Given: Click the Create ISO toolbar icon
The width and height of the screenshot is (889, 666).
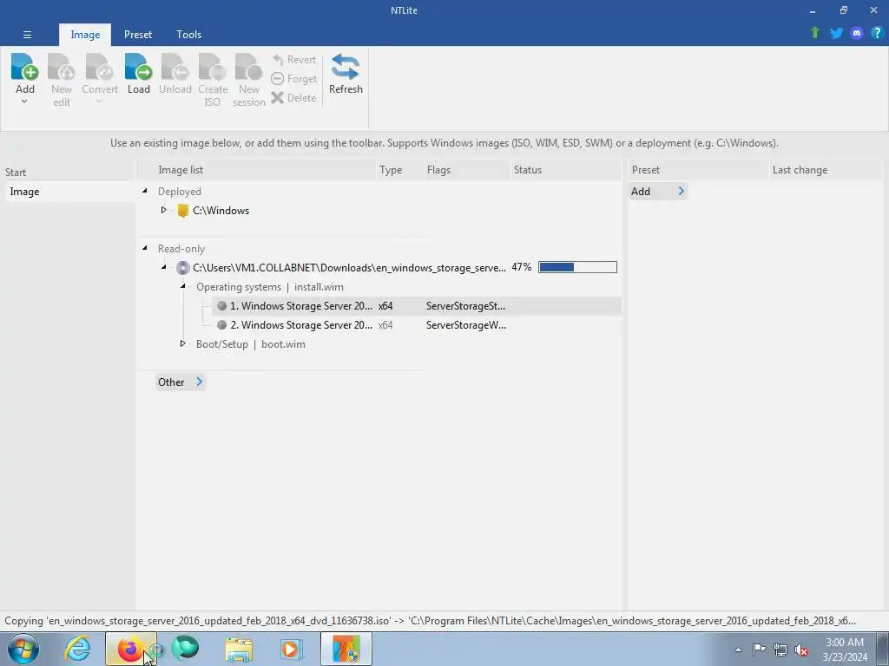Looking at the screenshot, I should point(213,67).
